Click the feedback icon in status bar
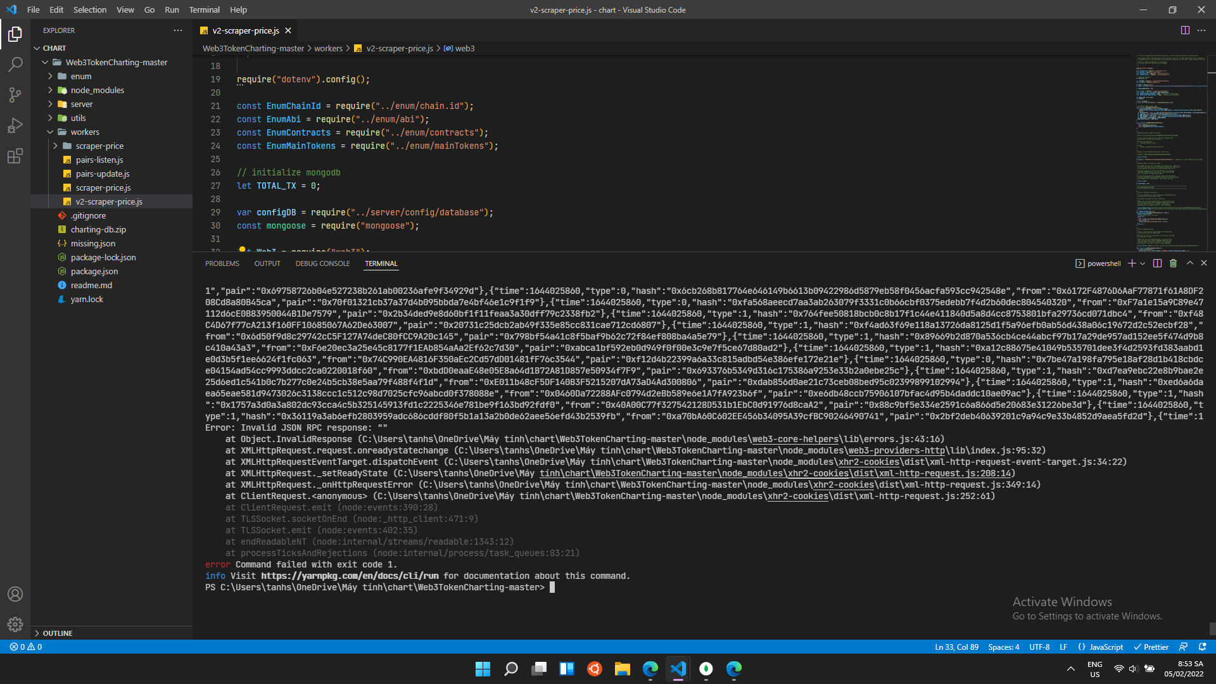 click(1183, 647)
